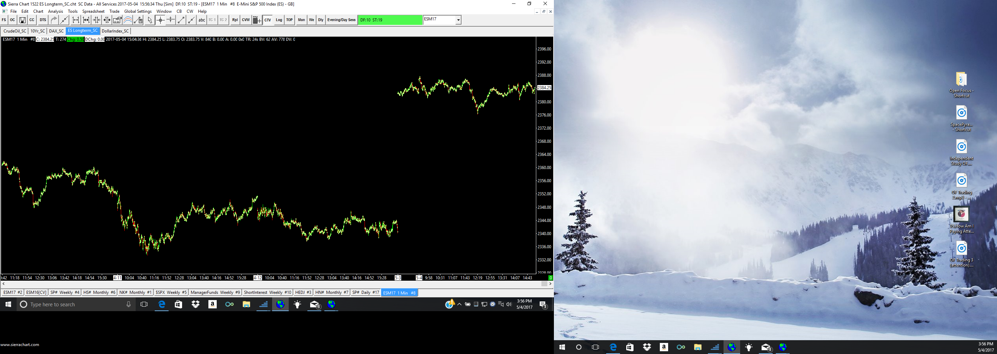Open the Global Settings menu
The width and height of the screenshot is (997, 354).
(138, 11)
